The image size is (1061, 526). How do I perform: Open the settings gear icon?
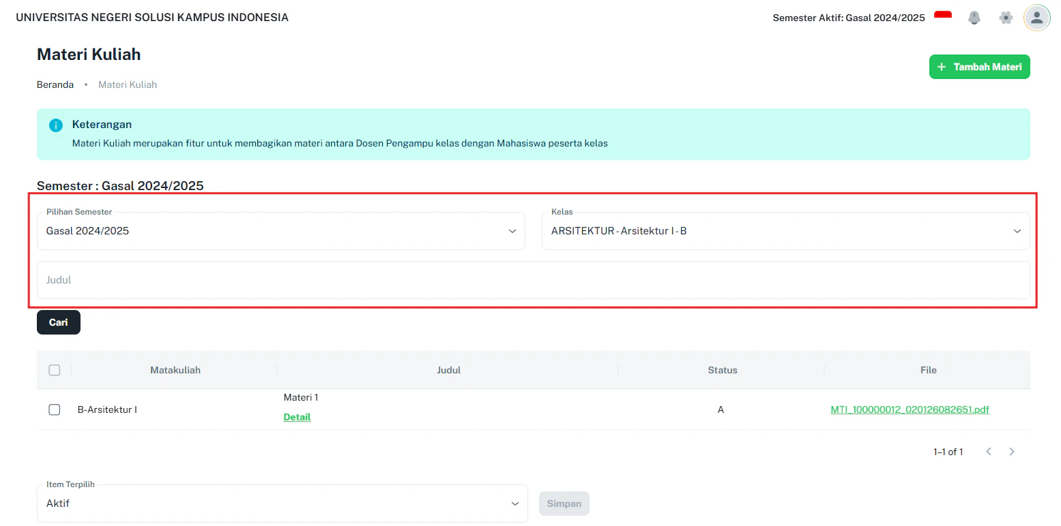(1006, 18)
